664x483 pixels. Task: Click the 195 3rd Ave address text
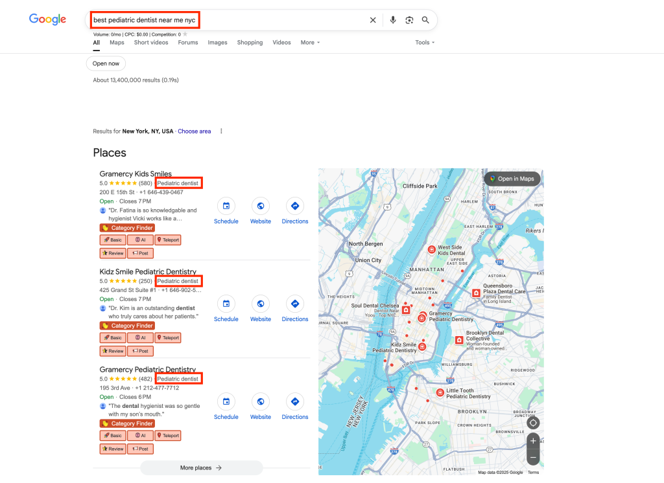[x=115, y=388]
